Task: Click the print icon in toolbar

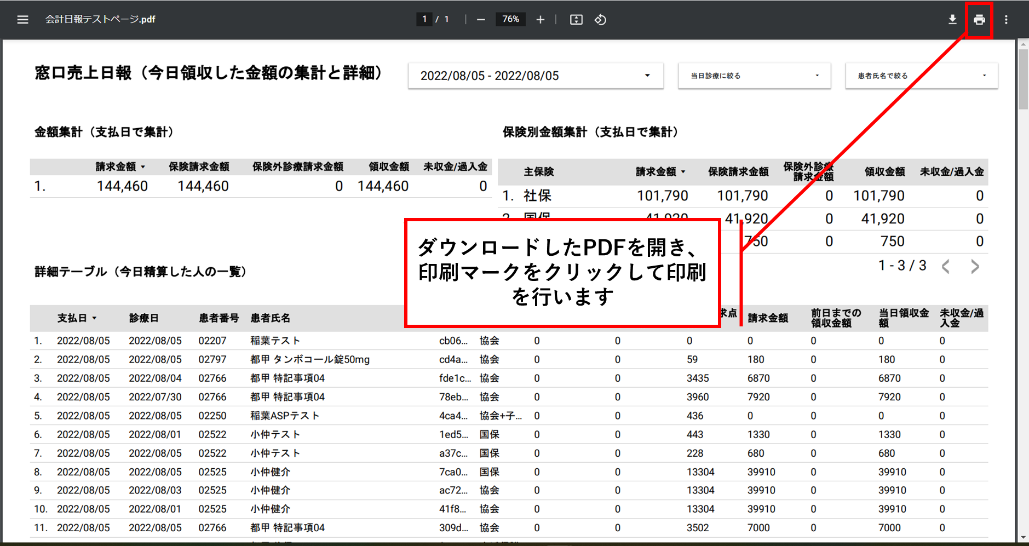Action: click(979, 20)
